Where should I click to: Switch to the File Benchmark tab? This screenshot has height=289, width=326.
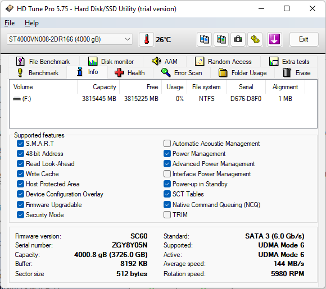[x=44, y=62]
